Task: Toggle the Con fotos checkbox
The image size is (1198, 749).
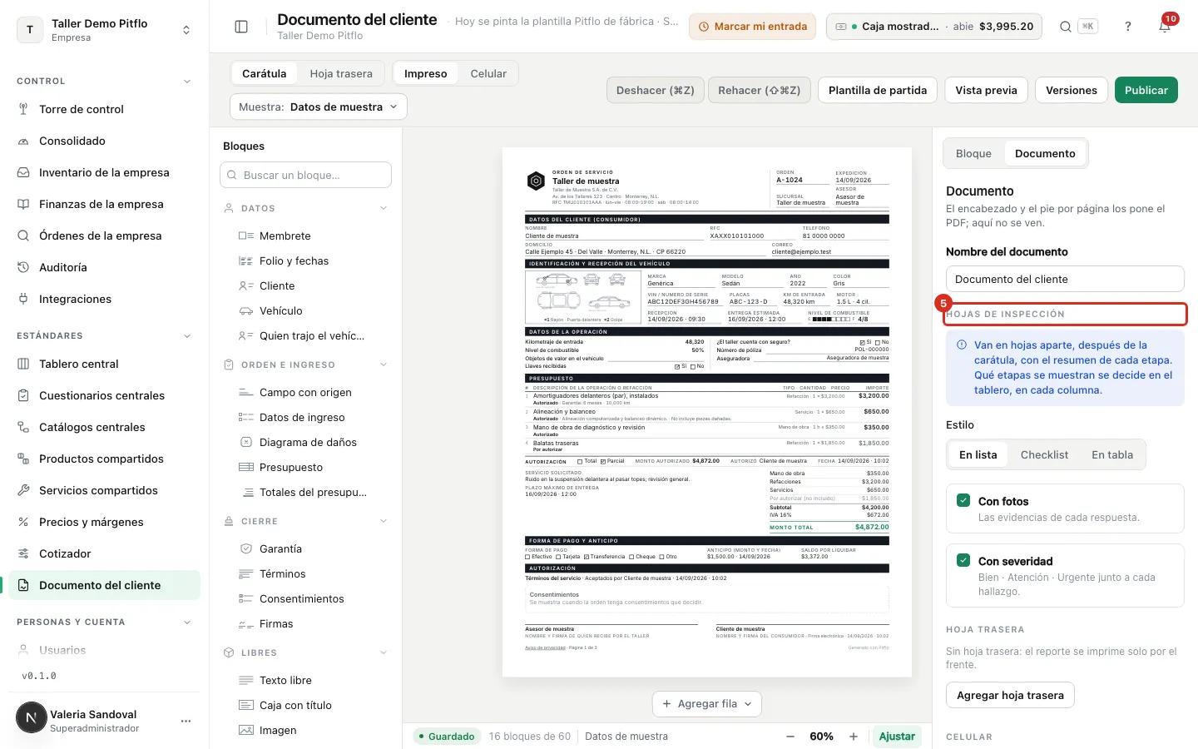Action: pos(963,500)
